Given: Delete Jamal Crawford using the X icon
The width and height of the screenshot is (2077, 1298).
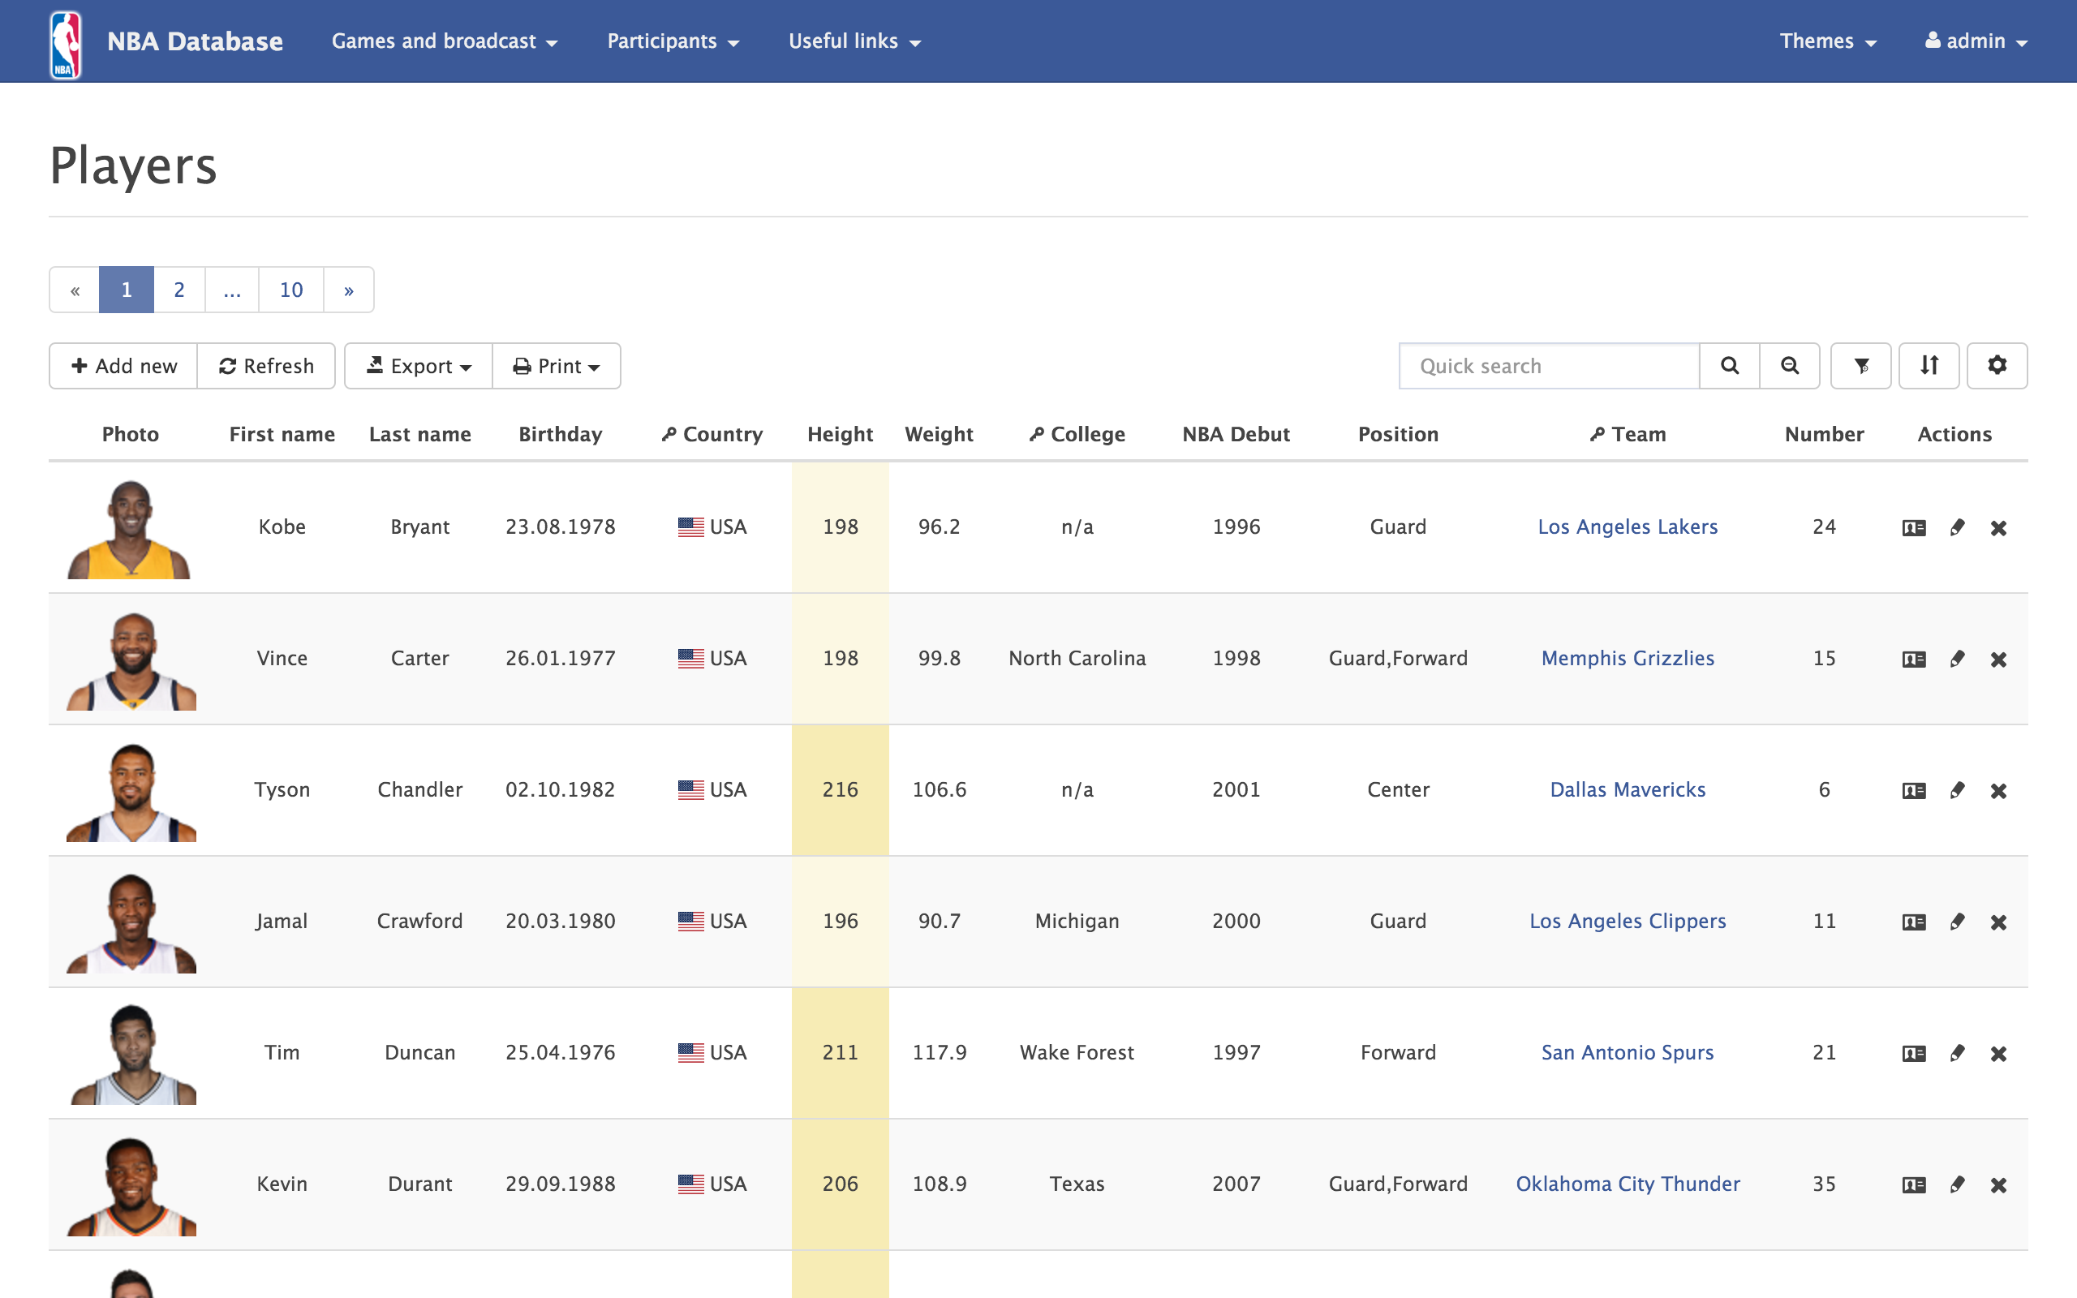Looking at the screenshot, I should [2000, 922].
